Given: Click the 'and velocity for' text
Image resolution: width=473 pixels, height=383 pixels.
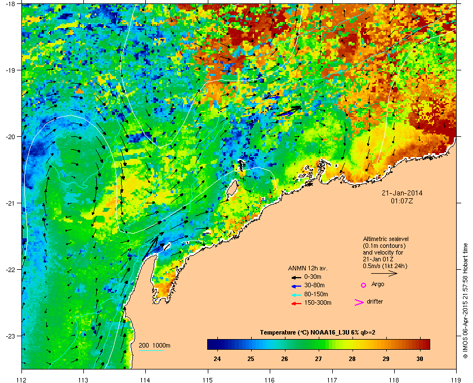Looking at the screenshot, I should point(383,252).
